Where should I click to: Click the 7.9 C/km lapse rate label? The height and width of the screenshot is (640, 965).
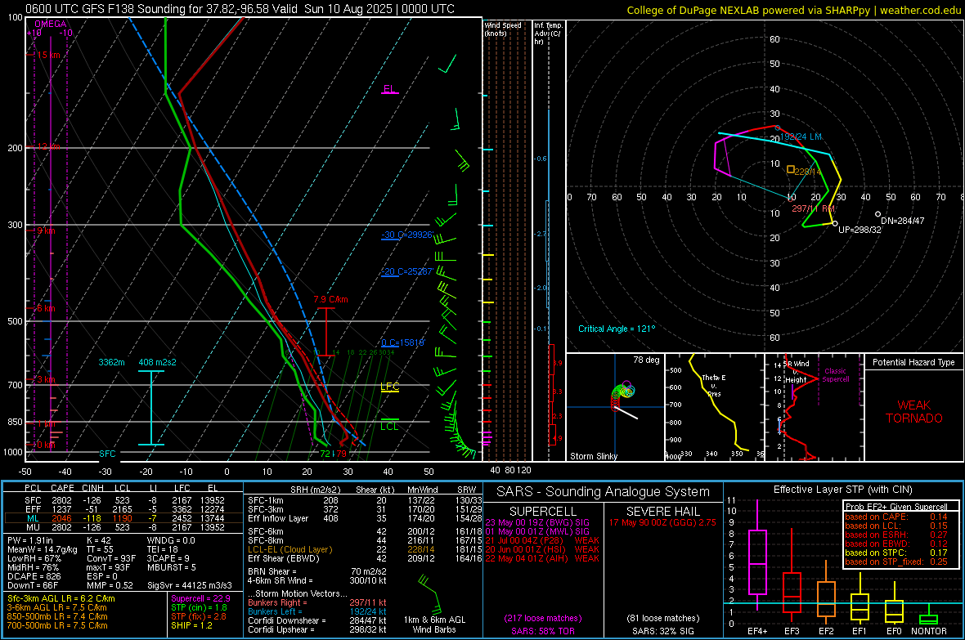(x=330, y=300)
